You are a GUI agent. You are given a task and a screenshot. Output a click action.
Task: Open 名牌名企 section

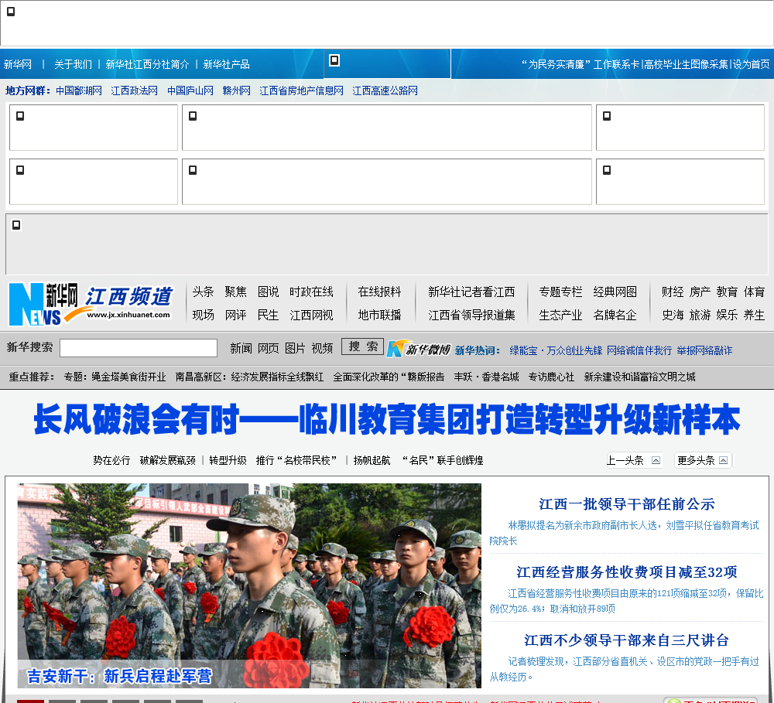615,315
